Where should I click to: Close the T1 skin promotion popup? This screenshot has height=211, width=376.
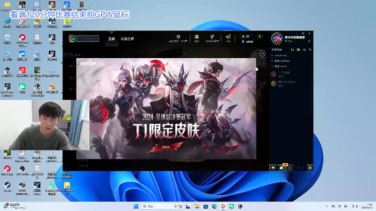tap(262, 53)
